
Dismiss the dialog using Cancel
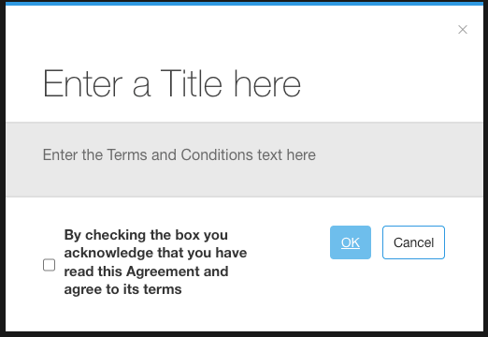413,242
